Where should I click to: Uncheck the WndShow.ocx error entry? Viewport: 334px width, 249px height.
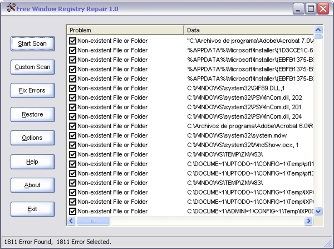(x=73, y=145)
